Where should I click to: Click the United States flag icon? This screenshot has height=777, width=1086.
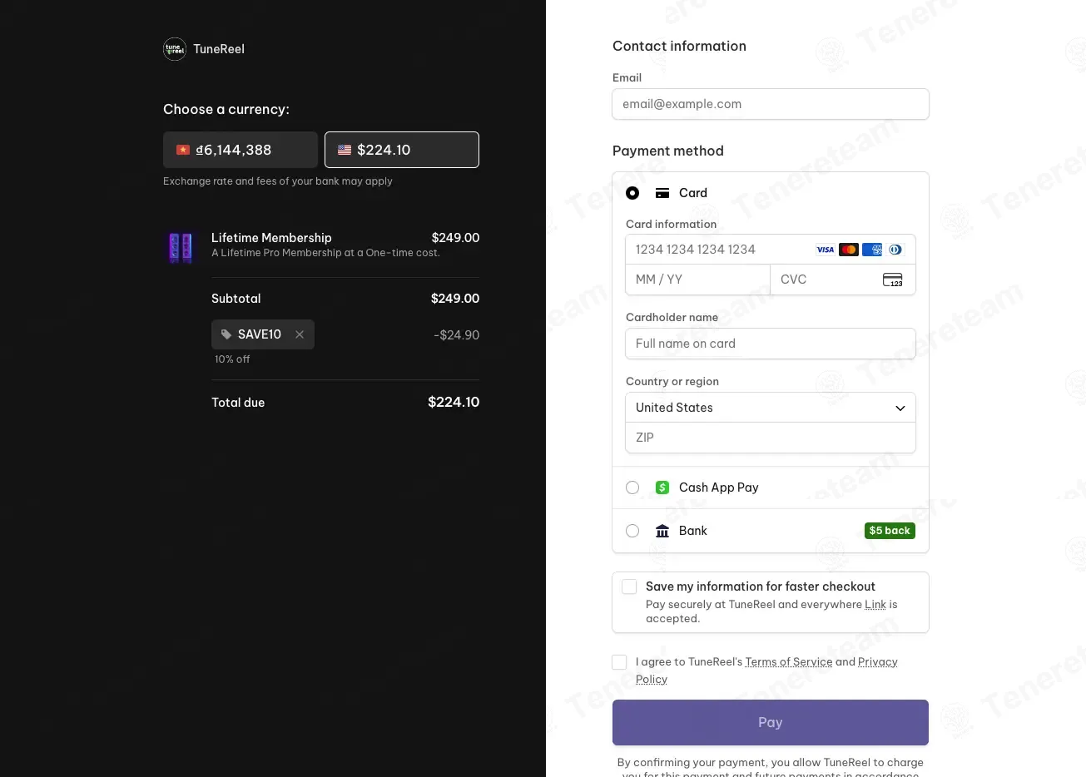[x=345, y=151]
